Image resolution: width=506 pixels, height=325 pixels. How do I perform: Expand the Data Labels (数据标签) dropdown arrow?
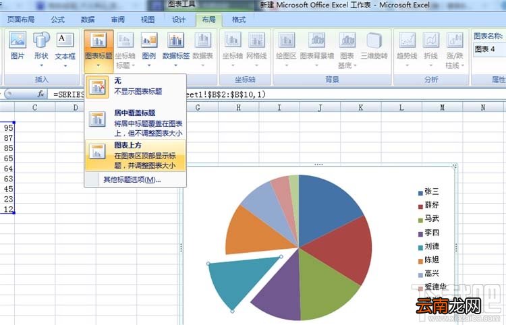pos(175,65)
